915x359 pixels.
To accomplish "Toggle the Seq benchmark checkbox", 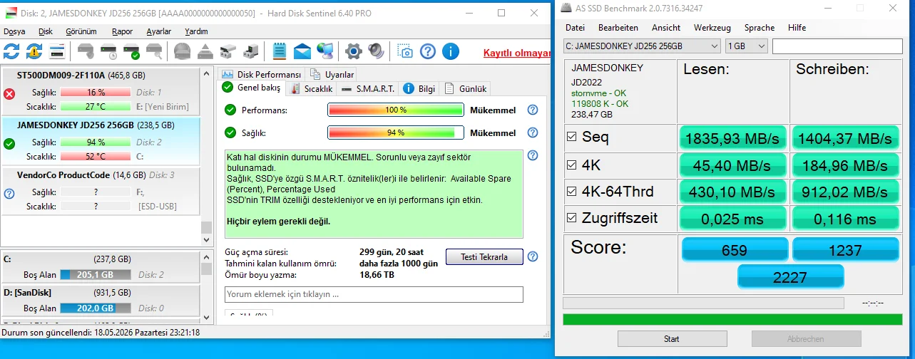I will 571,137.
